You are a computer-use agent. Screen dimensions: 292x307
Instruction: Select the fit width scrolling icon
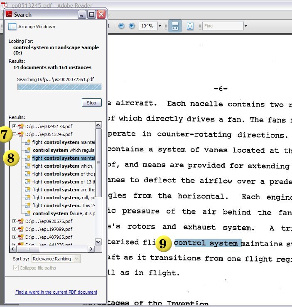pos(175,26)
